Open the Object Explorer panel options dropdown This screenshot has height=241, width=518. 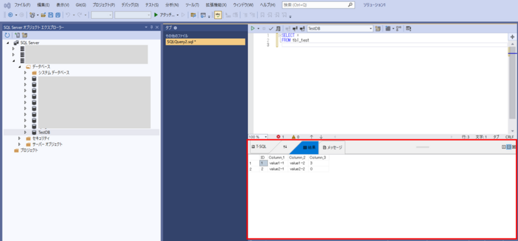(146, 27)
